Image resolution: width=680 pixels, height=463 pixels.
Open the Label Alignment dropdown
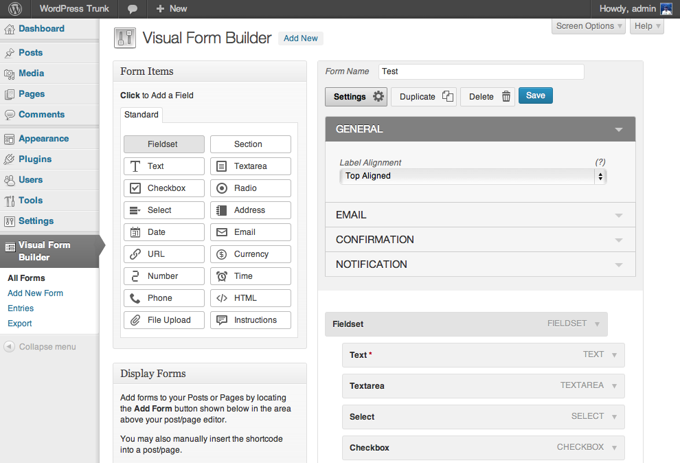point(473,177)
